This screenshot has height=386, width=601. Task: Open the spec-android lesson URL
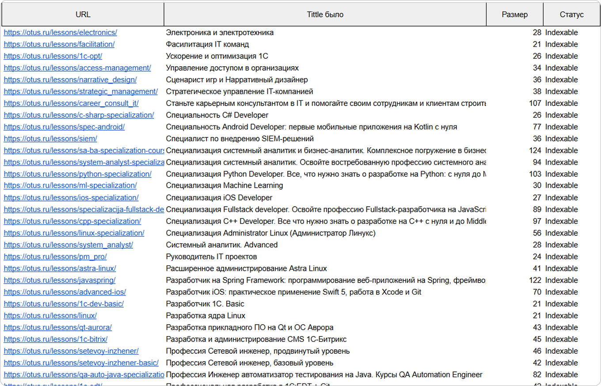point(64,127)
